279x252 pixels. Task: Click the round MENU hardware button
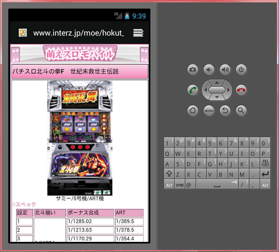(209, 111)
